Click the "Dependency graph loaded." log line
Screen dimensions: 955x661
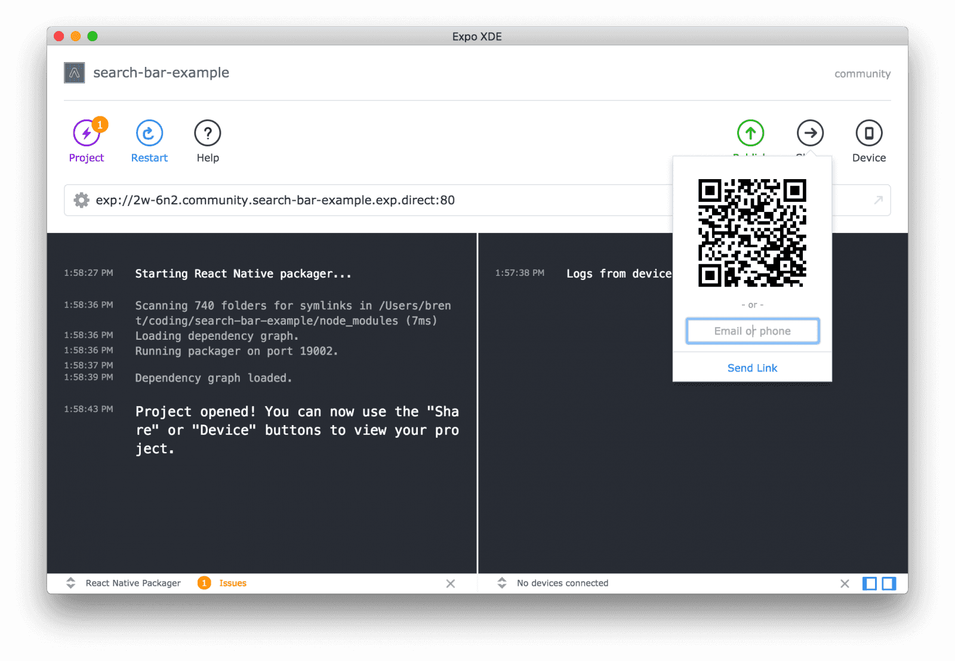[213, 378]
